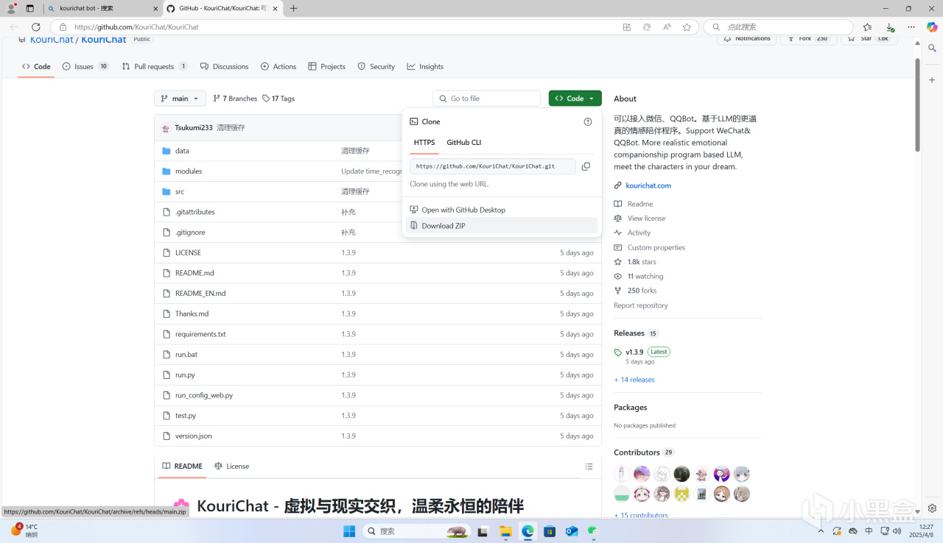View the 11 watching link
943x543 pixels.
pyautogui.click(x=645, y=277)
